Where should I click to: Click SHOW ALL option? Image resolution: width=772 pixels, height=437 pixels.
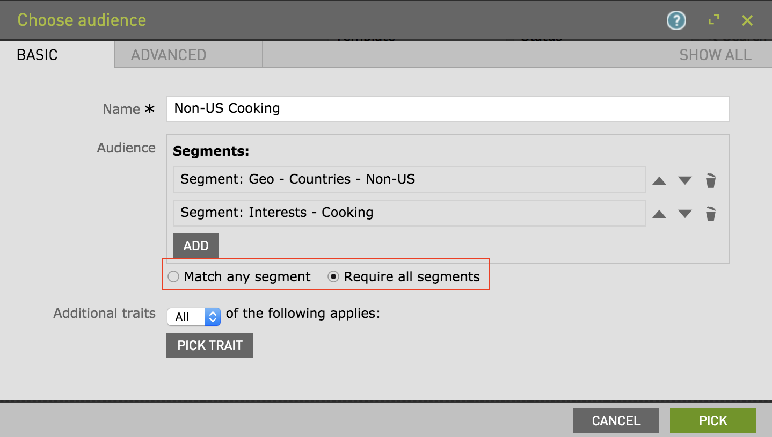(x=715, y=55)
